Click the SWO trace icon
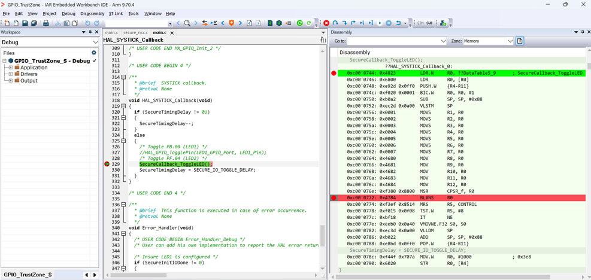 coord(429,23)
